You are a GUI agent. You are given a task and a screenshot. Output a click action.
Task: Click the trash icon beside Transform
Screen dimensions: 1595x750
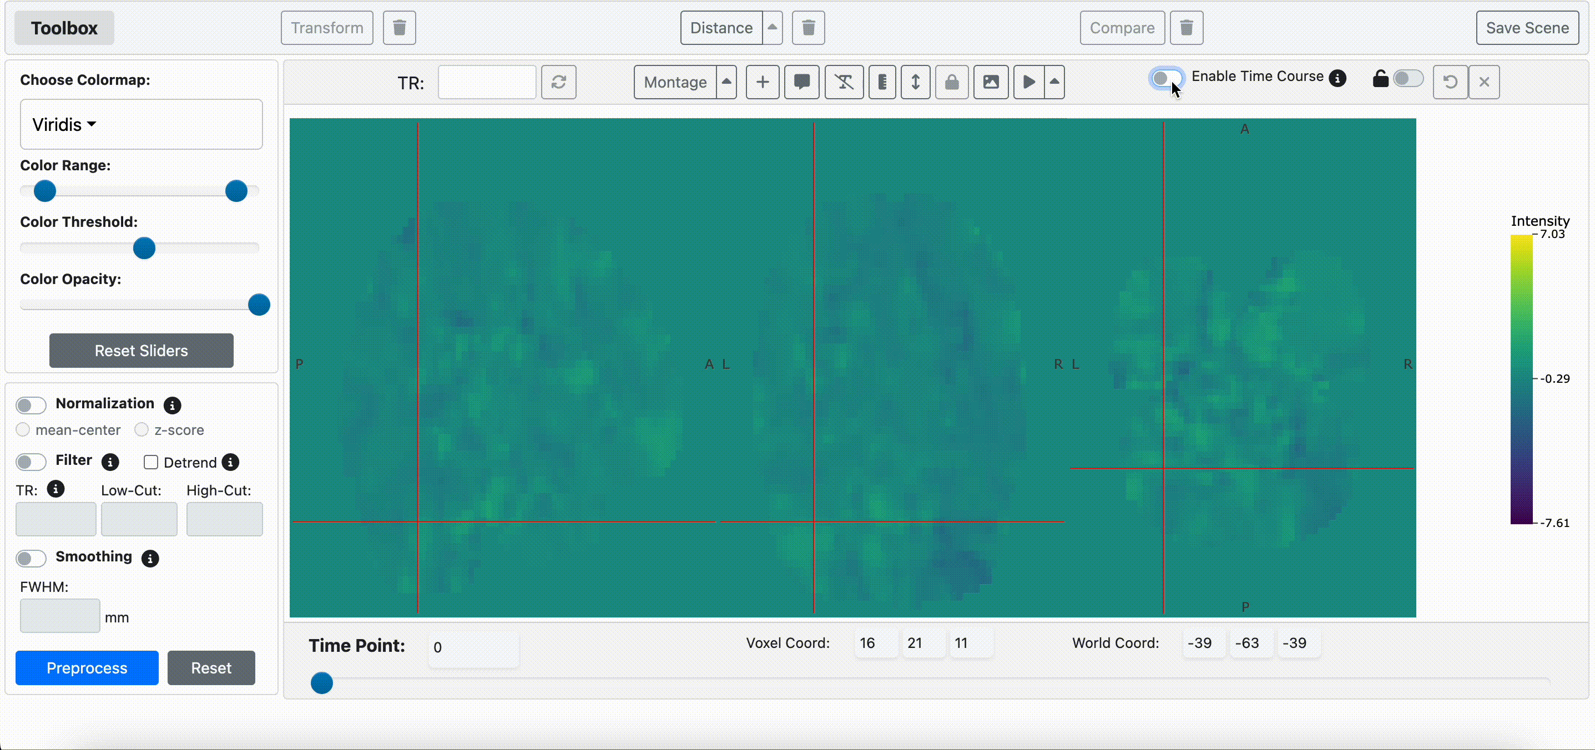tap(400, 28)
